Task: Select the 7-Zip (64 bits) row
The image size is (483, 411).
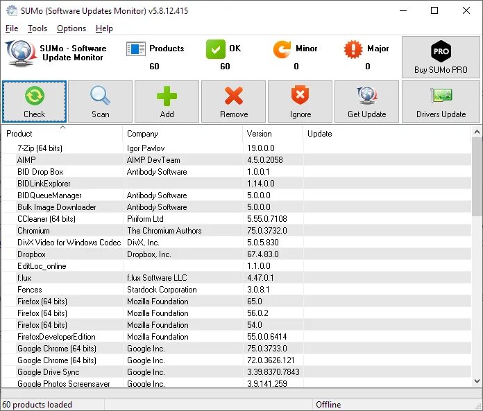Action: (237, 148)
